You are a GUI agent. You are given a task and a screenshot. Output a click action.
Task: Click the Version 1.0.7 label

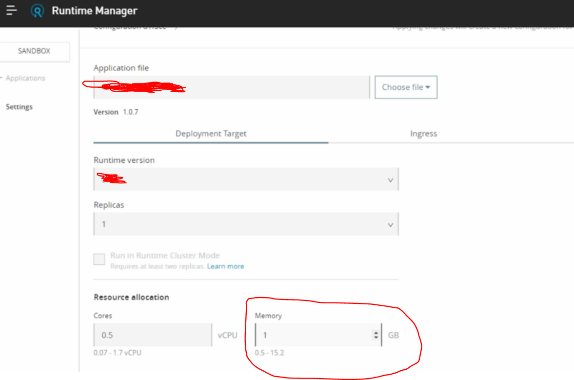pos(116,112)
